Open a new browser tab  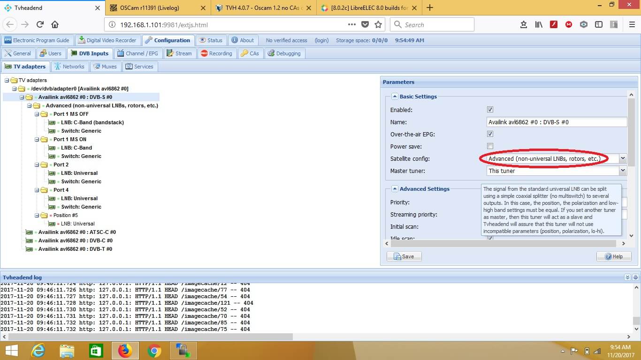pos(430,7)
